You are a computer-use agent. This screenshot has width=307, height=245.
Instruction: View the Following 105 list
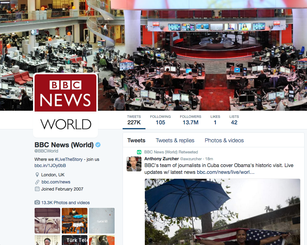coord(160,120)
